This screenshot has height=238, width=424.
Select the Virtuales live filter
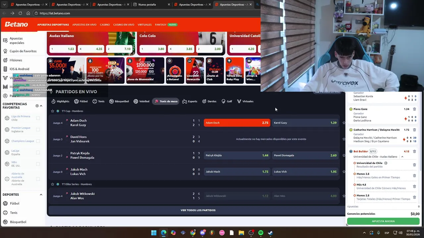pyautogui.click(x=245, y=101)
